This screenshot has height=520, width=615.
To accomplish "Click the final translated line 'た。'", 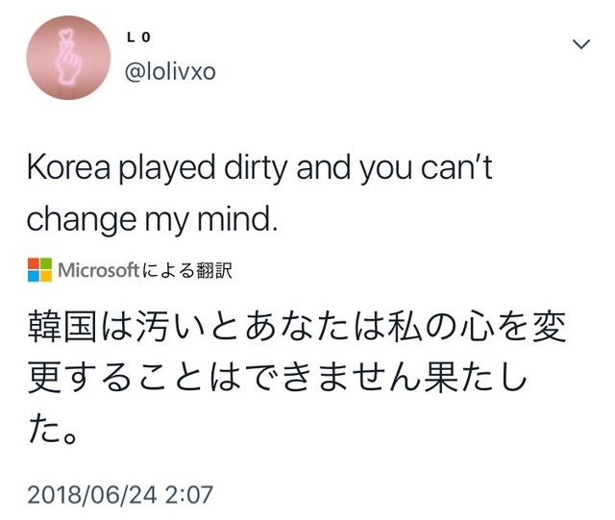I will pos(51,429).
